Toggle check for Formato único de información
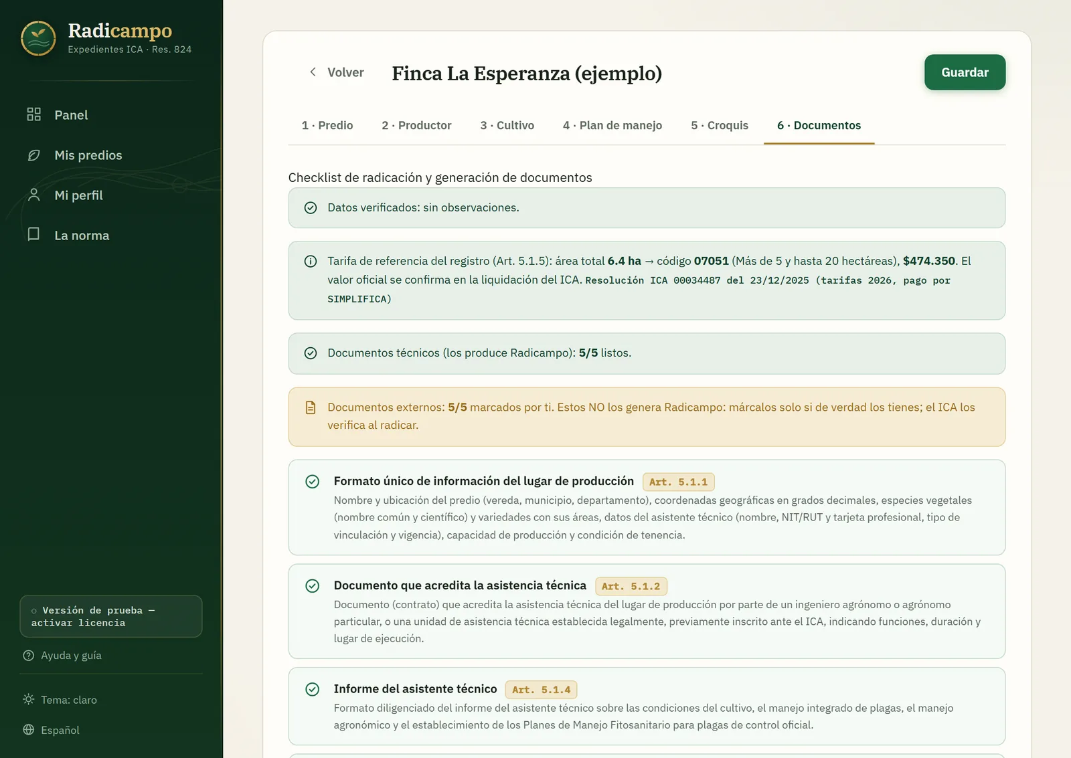This screenshot has height=758, width=1071. (x=313, y=482)
